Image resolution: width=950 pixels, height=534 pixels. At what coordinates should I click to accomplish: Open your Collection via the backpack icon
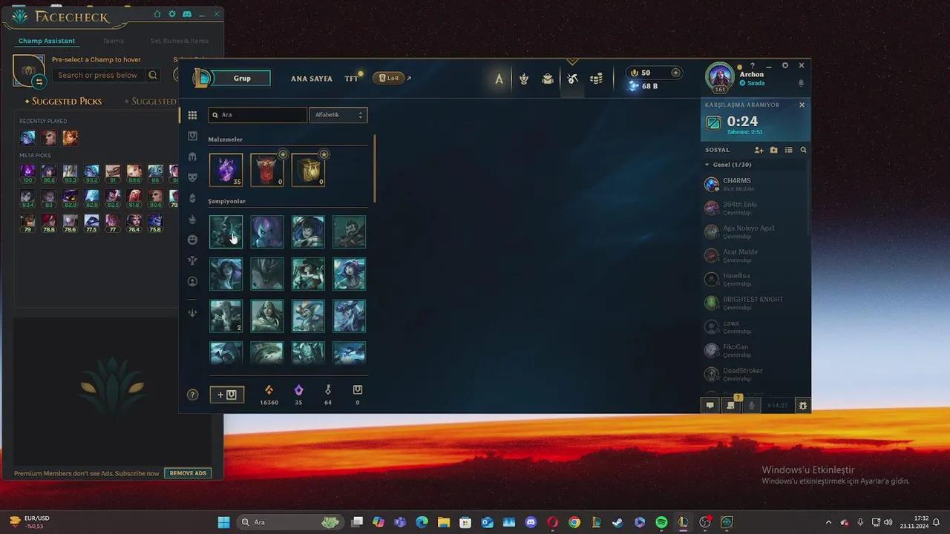pos(548,78)
